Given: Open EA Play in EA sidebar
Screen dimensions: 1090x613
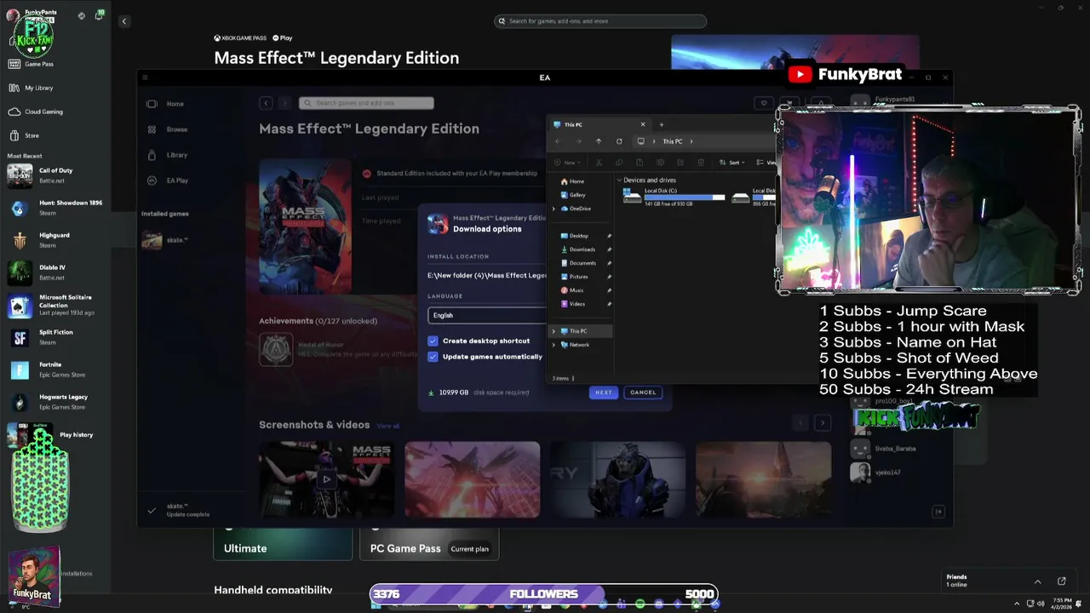Looking at the screenshot, I should [168, 180].
